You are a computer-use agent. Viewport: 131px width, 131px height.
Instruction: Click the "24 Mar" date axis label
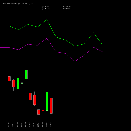tap(42, 124)
